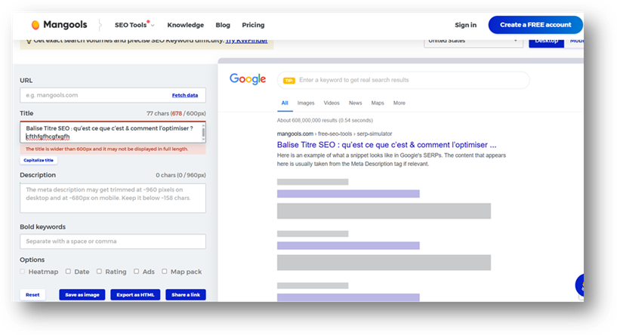Click the Description text area
The width and height of the screenshot is (617, 335).
click(113, 198)
